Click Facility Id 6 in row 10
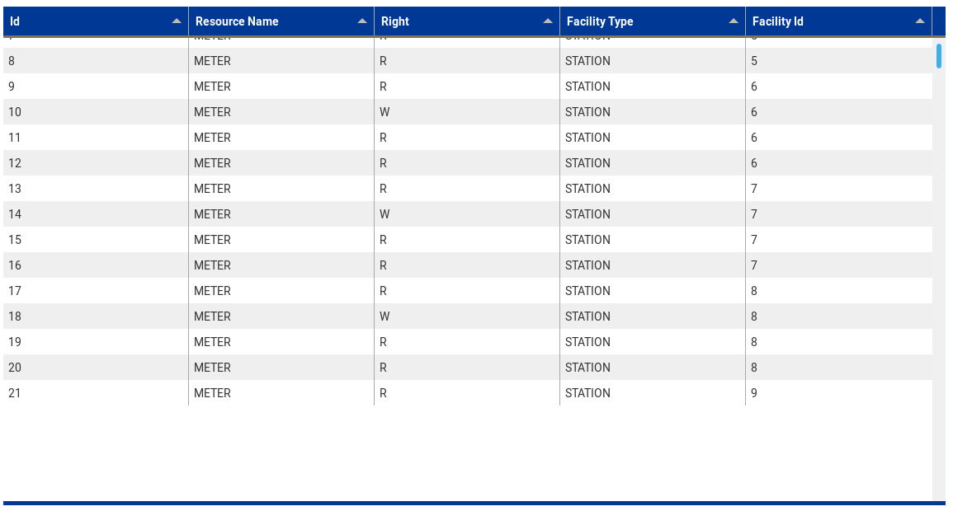This screenshot has width=953, height=511. (754, 111)
